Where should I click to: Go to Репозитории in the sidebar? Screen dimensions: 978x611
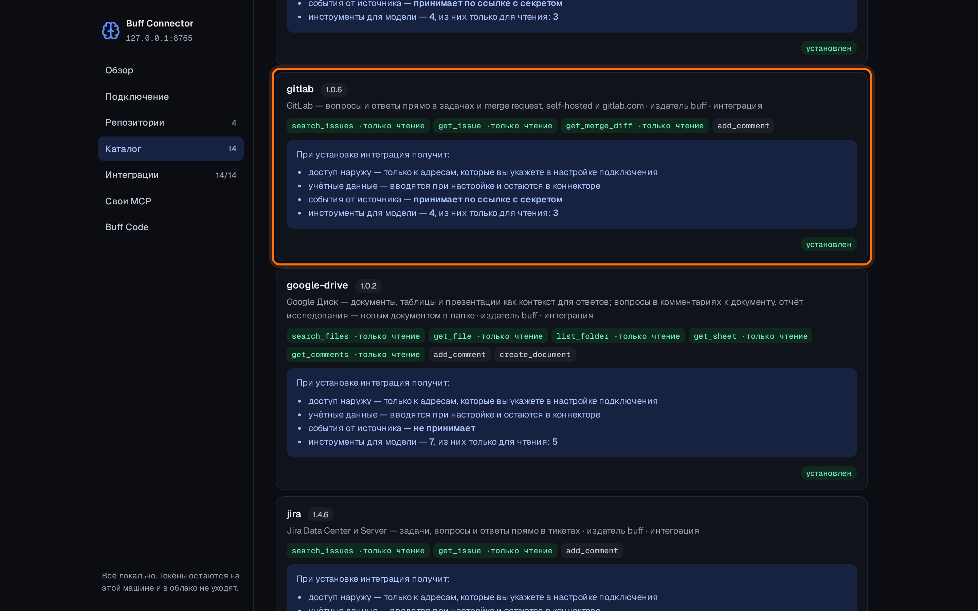click(x=170, y=123)
